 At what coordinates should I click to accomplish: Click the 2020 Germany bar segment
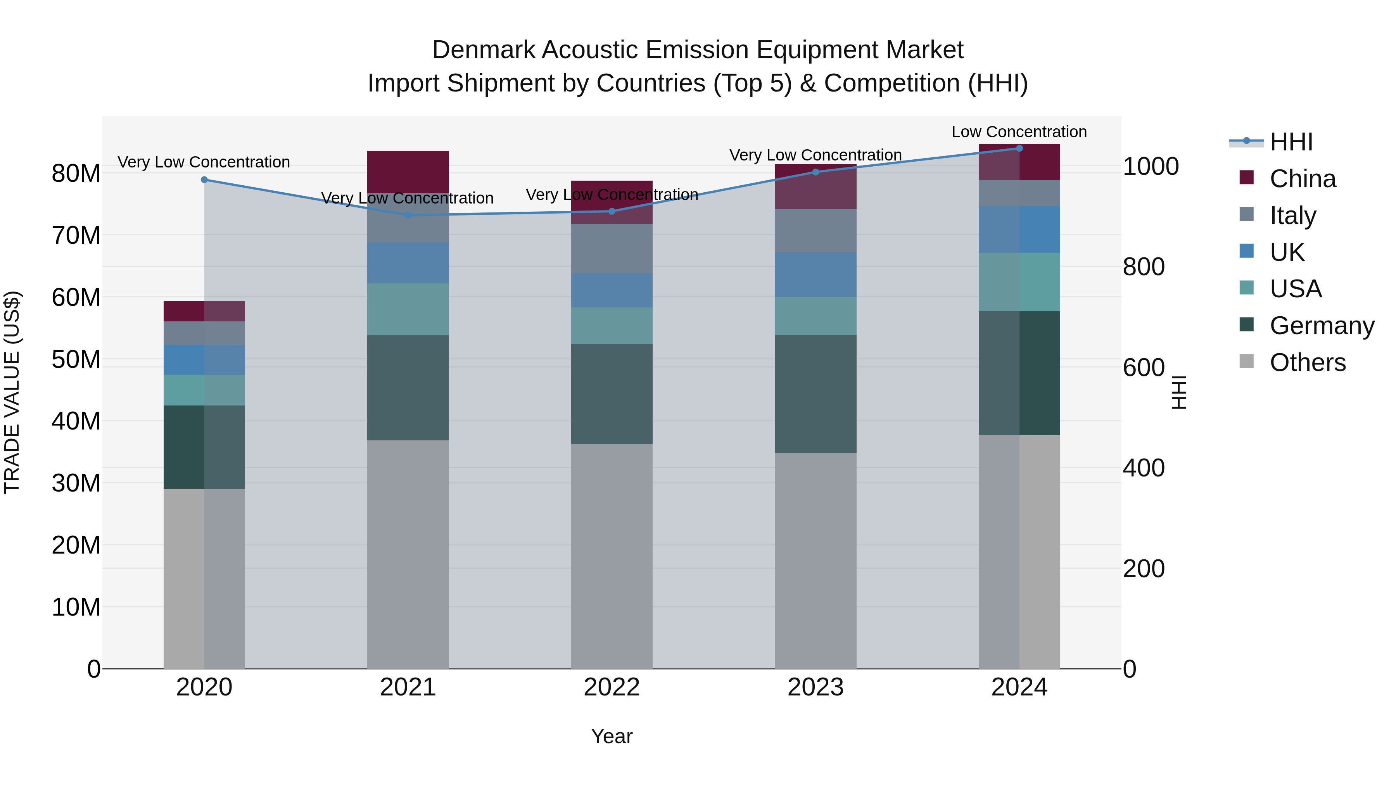tap(204, 447)
